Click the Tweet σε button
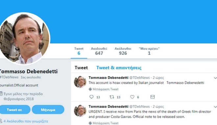217x125 pixels. [x=15, y=110]
